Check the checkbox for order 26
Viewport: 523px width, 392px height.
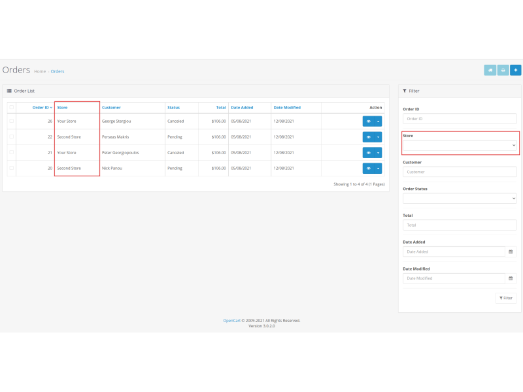point(11,121)
